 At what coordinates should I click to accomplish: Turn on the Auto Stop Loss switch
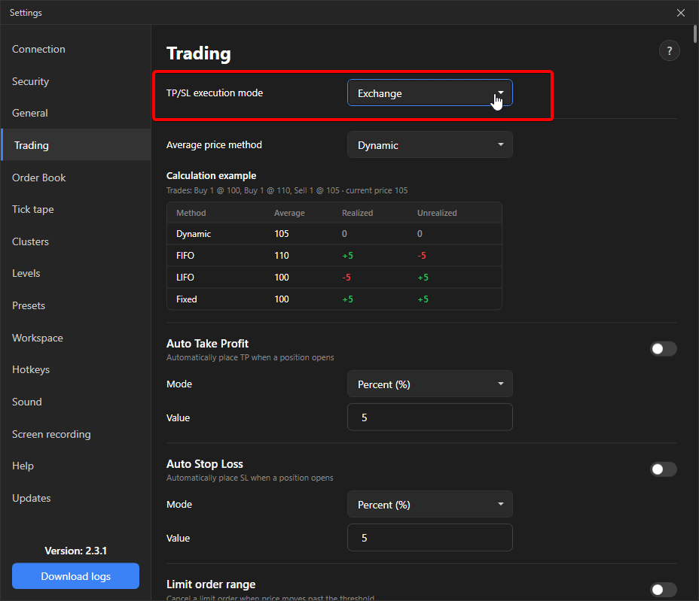pyautogui.click(x=664, y=469)
